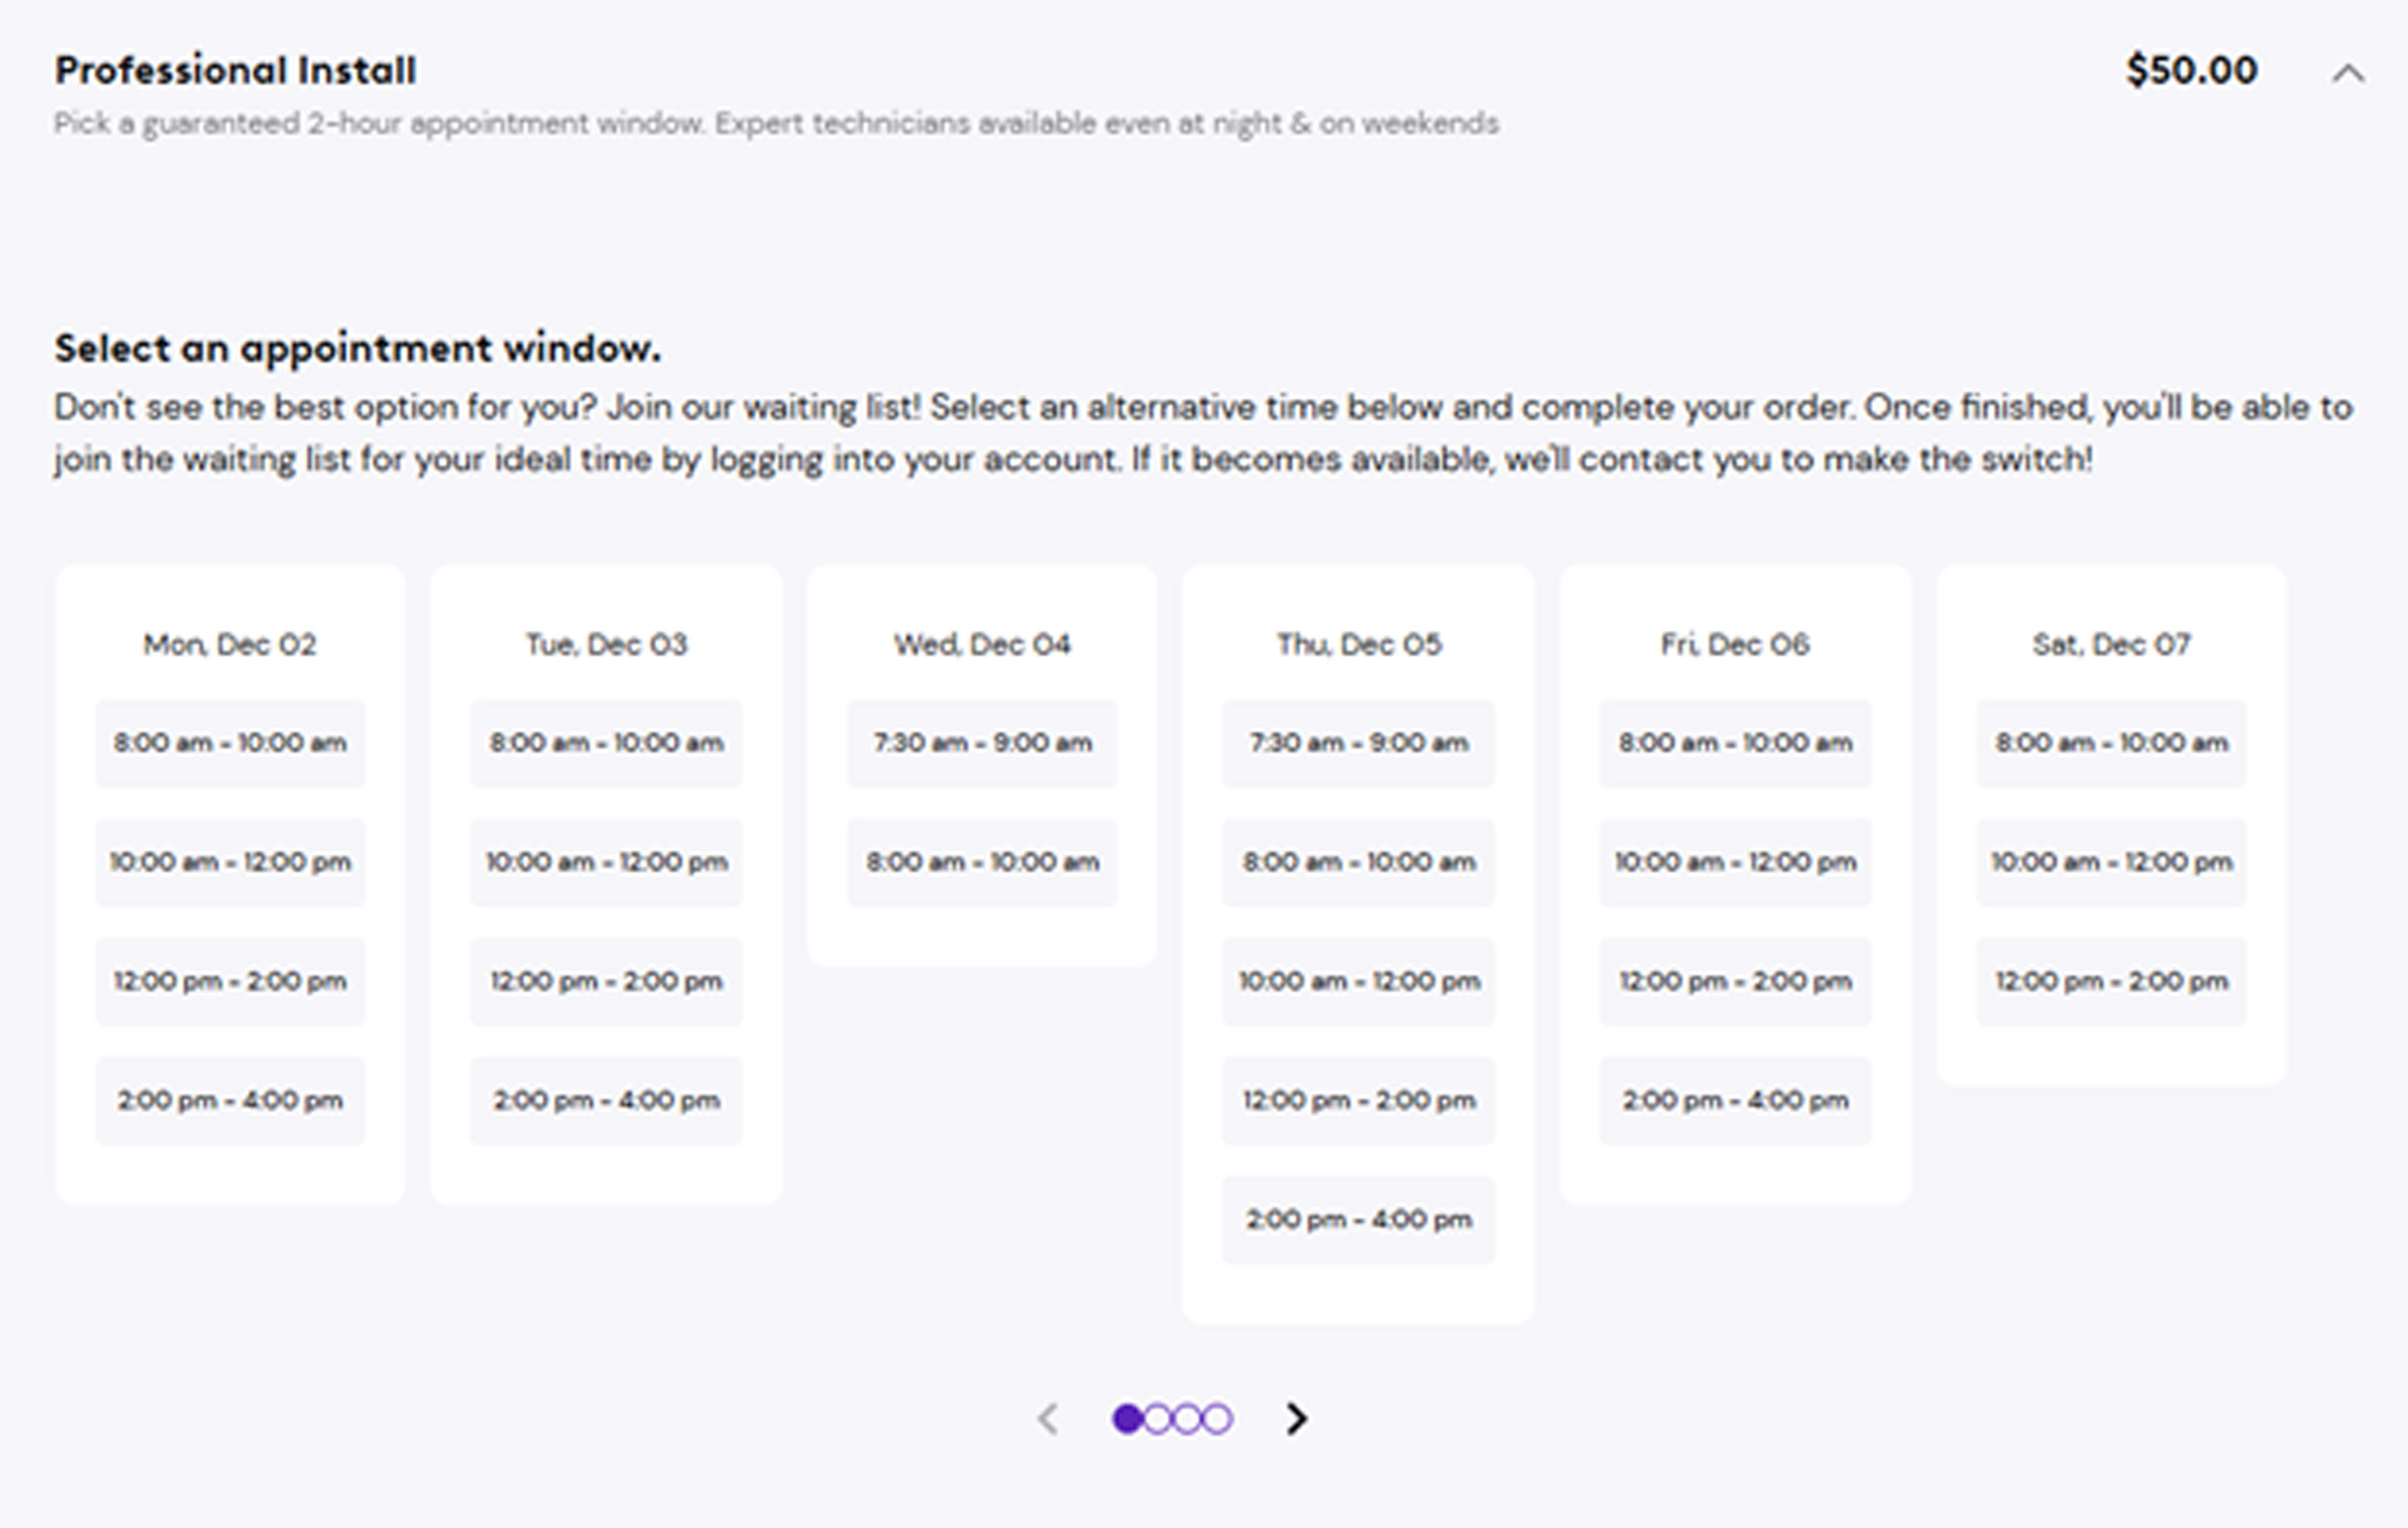Choose Friday Dec 06 10:00 am slot
This screenshot has width=2408, height=1528.
(1735, 862)
